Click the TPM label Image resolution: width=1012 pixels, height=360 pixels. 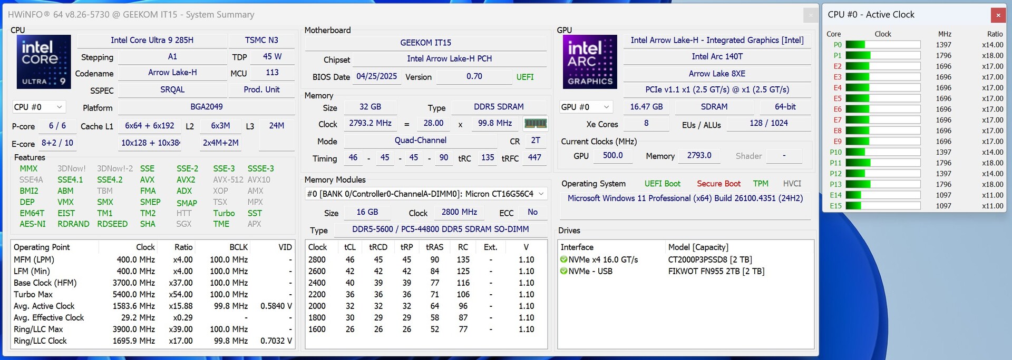(x=761, y=184)
